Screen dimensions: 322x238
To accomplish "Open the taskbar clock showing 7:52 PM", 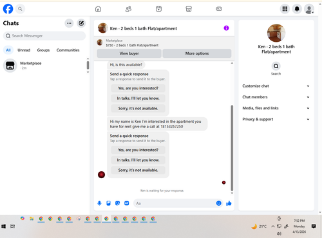I will (299, 226).
